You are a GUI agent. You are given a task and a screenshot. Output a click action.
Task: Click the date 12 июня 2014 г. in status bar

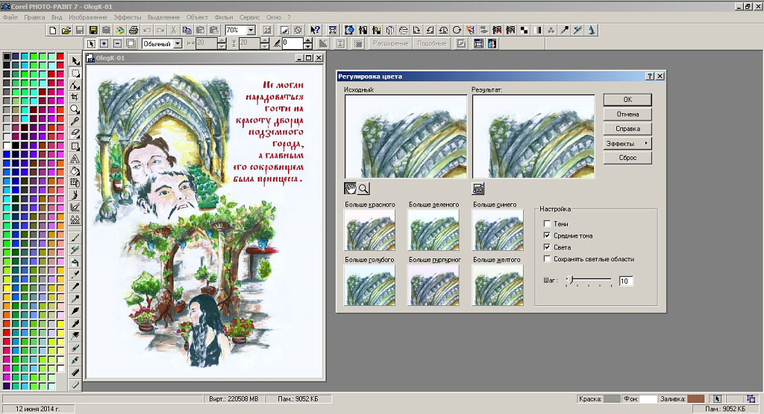click(x=37, y=409)
